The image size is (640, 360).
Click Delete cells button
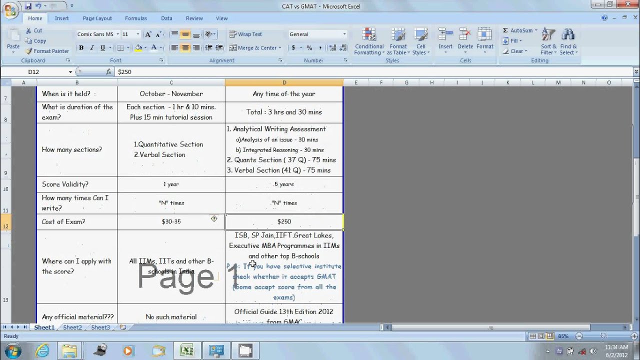465,40
